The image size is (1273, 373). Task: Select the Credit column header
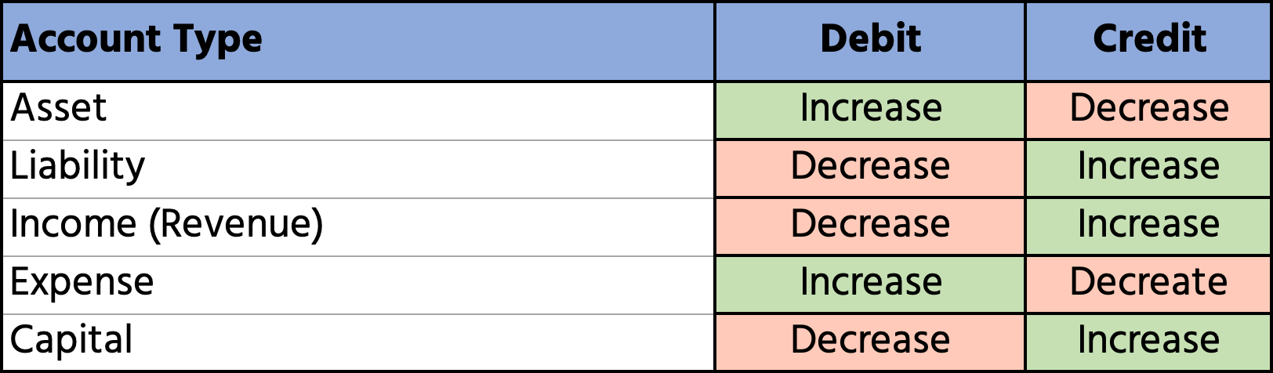point(1149,39)
